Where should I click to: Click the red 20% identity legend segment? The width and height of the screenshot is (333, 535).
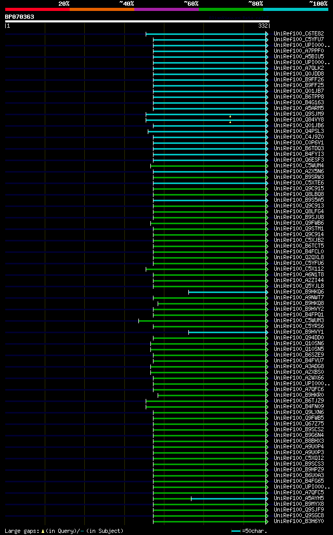pos(37,9)
